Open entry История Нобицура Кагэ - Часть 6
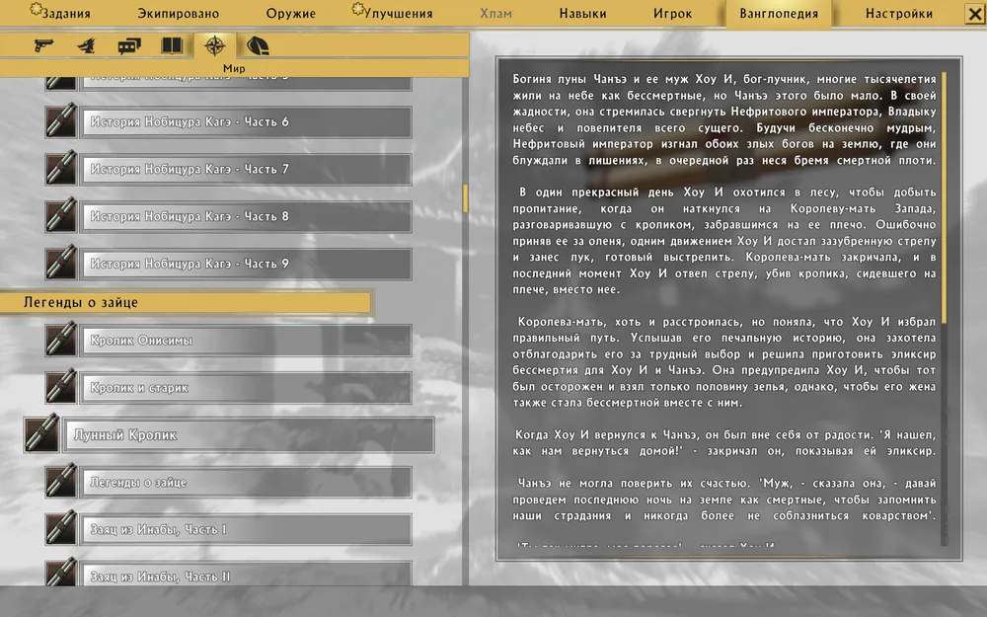The width and height of the screenshot is (987, 617). point(246,121)
